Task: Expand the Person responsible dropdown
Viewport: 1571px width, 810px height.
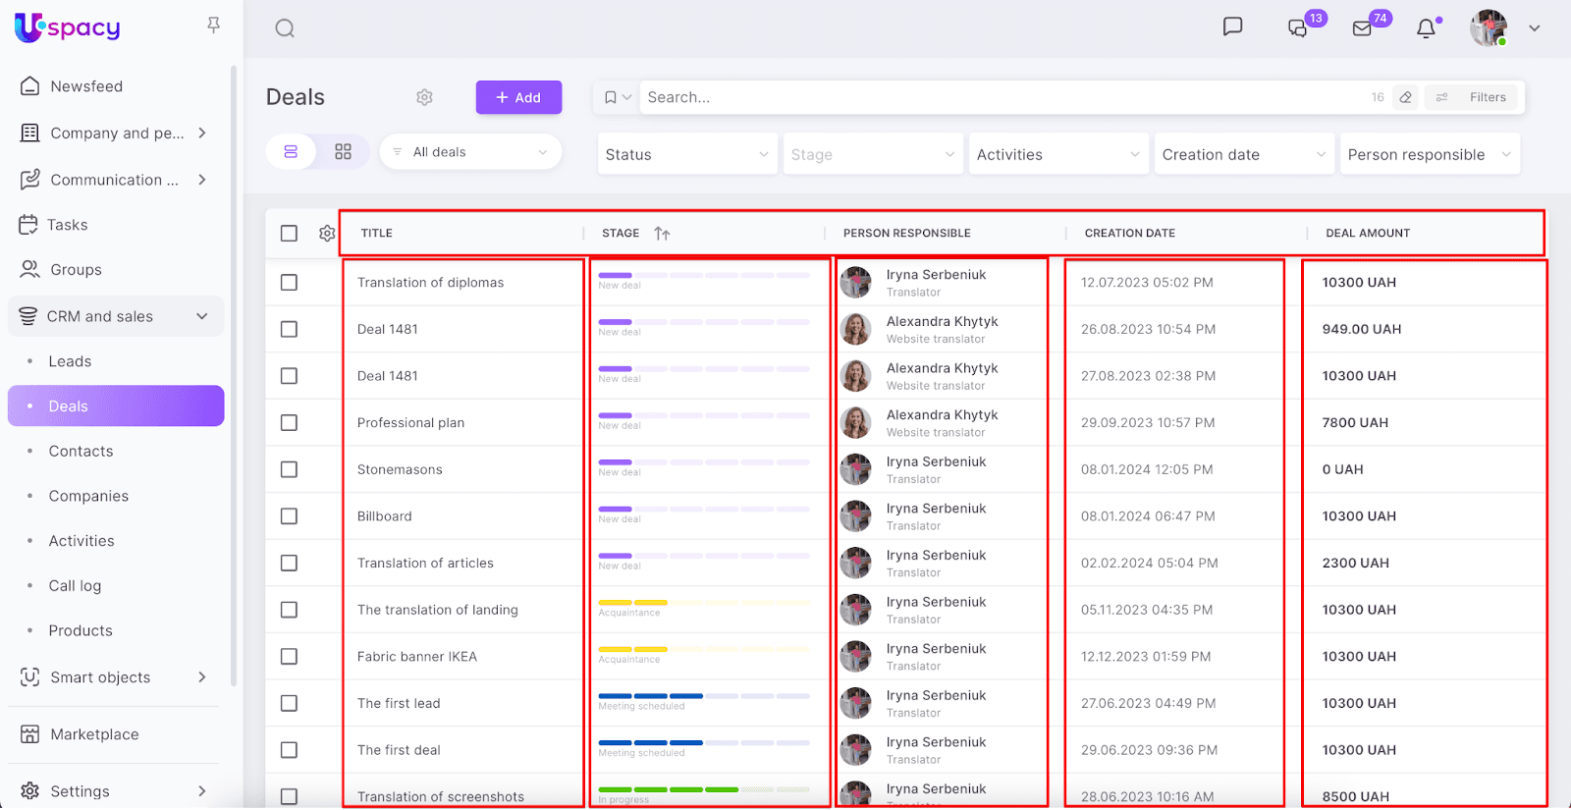Action: (1429, 154)
